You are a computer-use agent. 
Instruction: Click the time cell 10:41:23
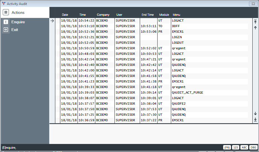pyautogui.click(x=86, y=81)
